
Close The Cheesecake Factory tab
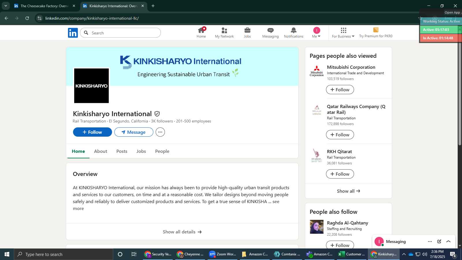(x=74, y=6)
